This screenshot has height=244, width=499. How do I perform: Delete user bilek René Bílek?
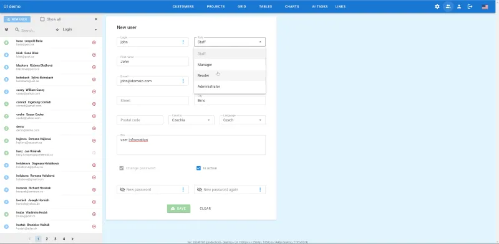point(94,55)
